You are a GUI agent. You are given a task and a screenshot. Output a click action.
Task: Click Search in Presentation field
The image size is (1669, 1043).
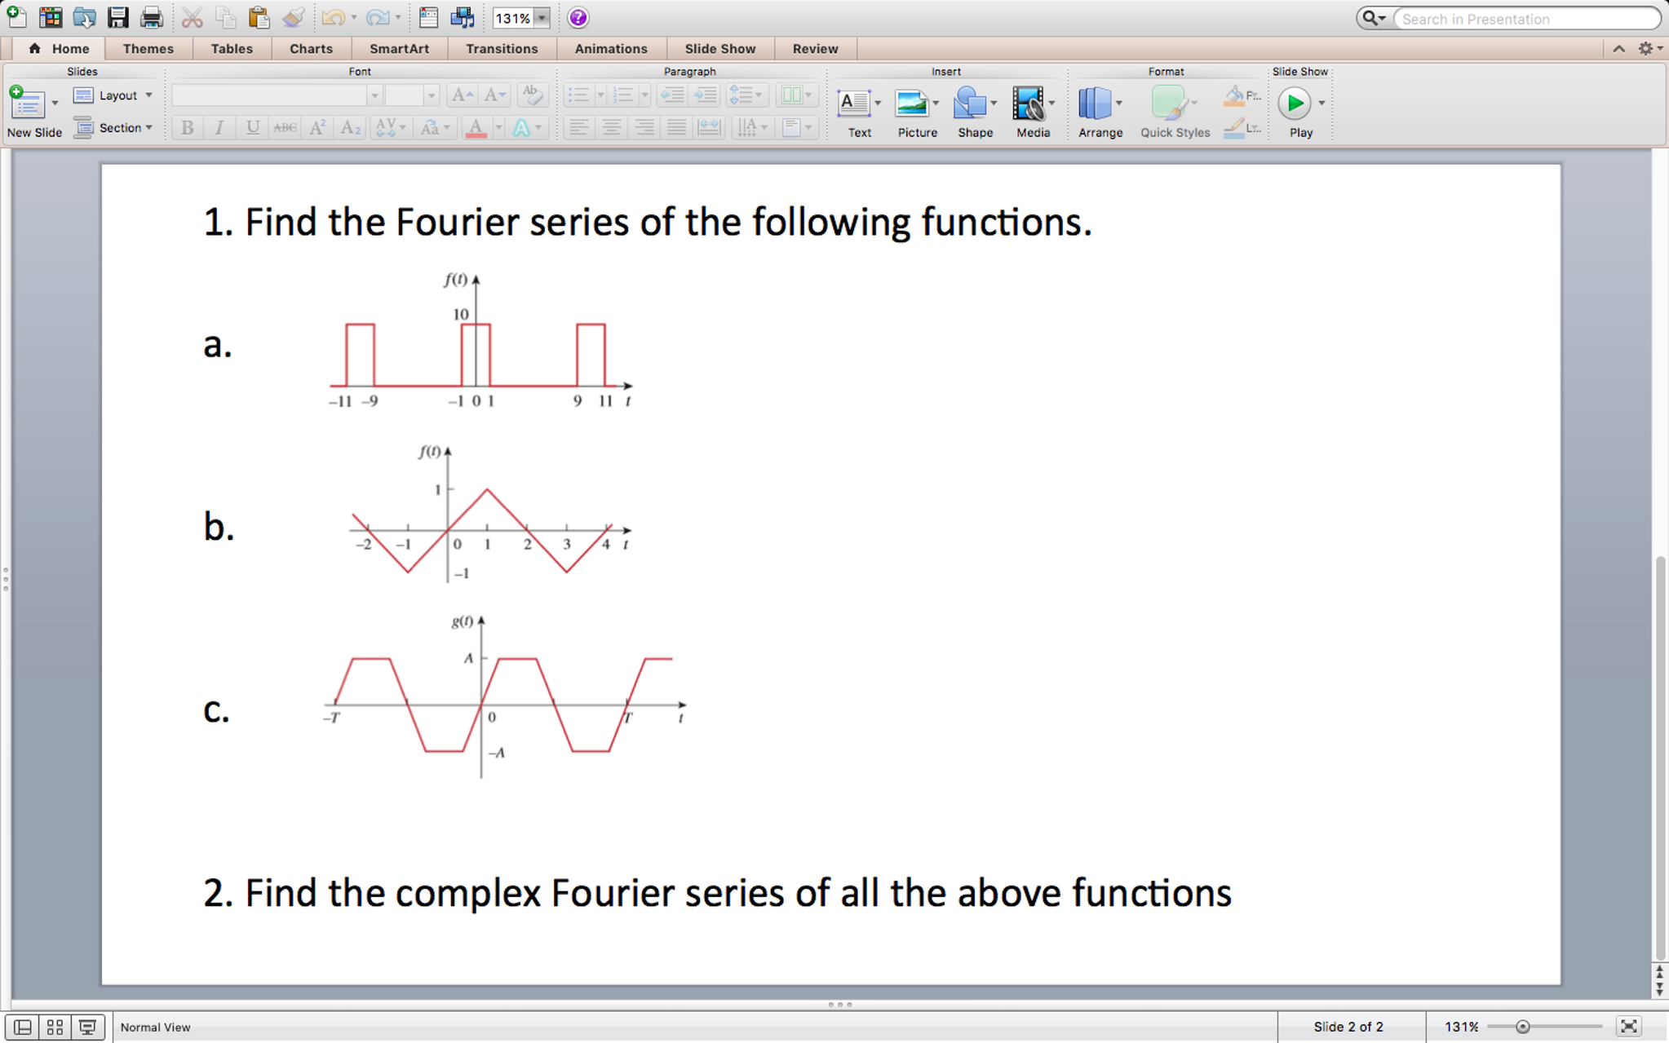coord(1525,18)
